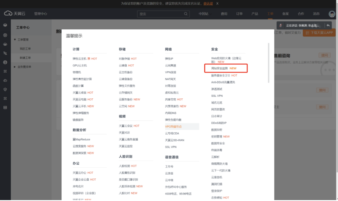Close the real-name verification banner
Image resolution: width=338 pixels, height=201 pixels.
[x=217, y=3]
